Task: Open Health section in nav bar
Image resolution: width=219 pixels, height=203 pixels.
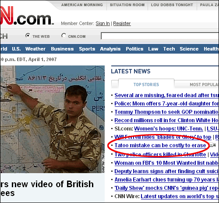Action: [211, 49]
